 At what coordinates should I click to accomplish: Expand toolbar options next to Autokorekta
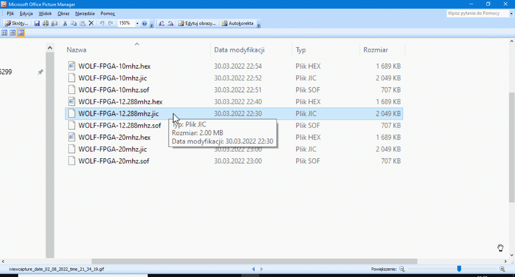[x=259, y=24]
